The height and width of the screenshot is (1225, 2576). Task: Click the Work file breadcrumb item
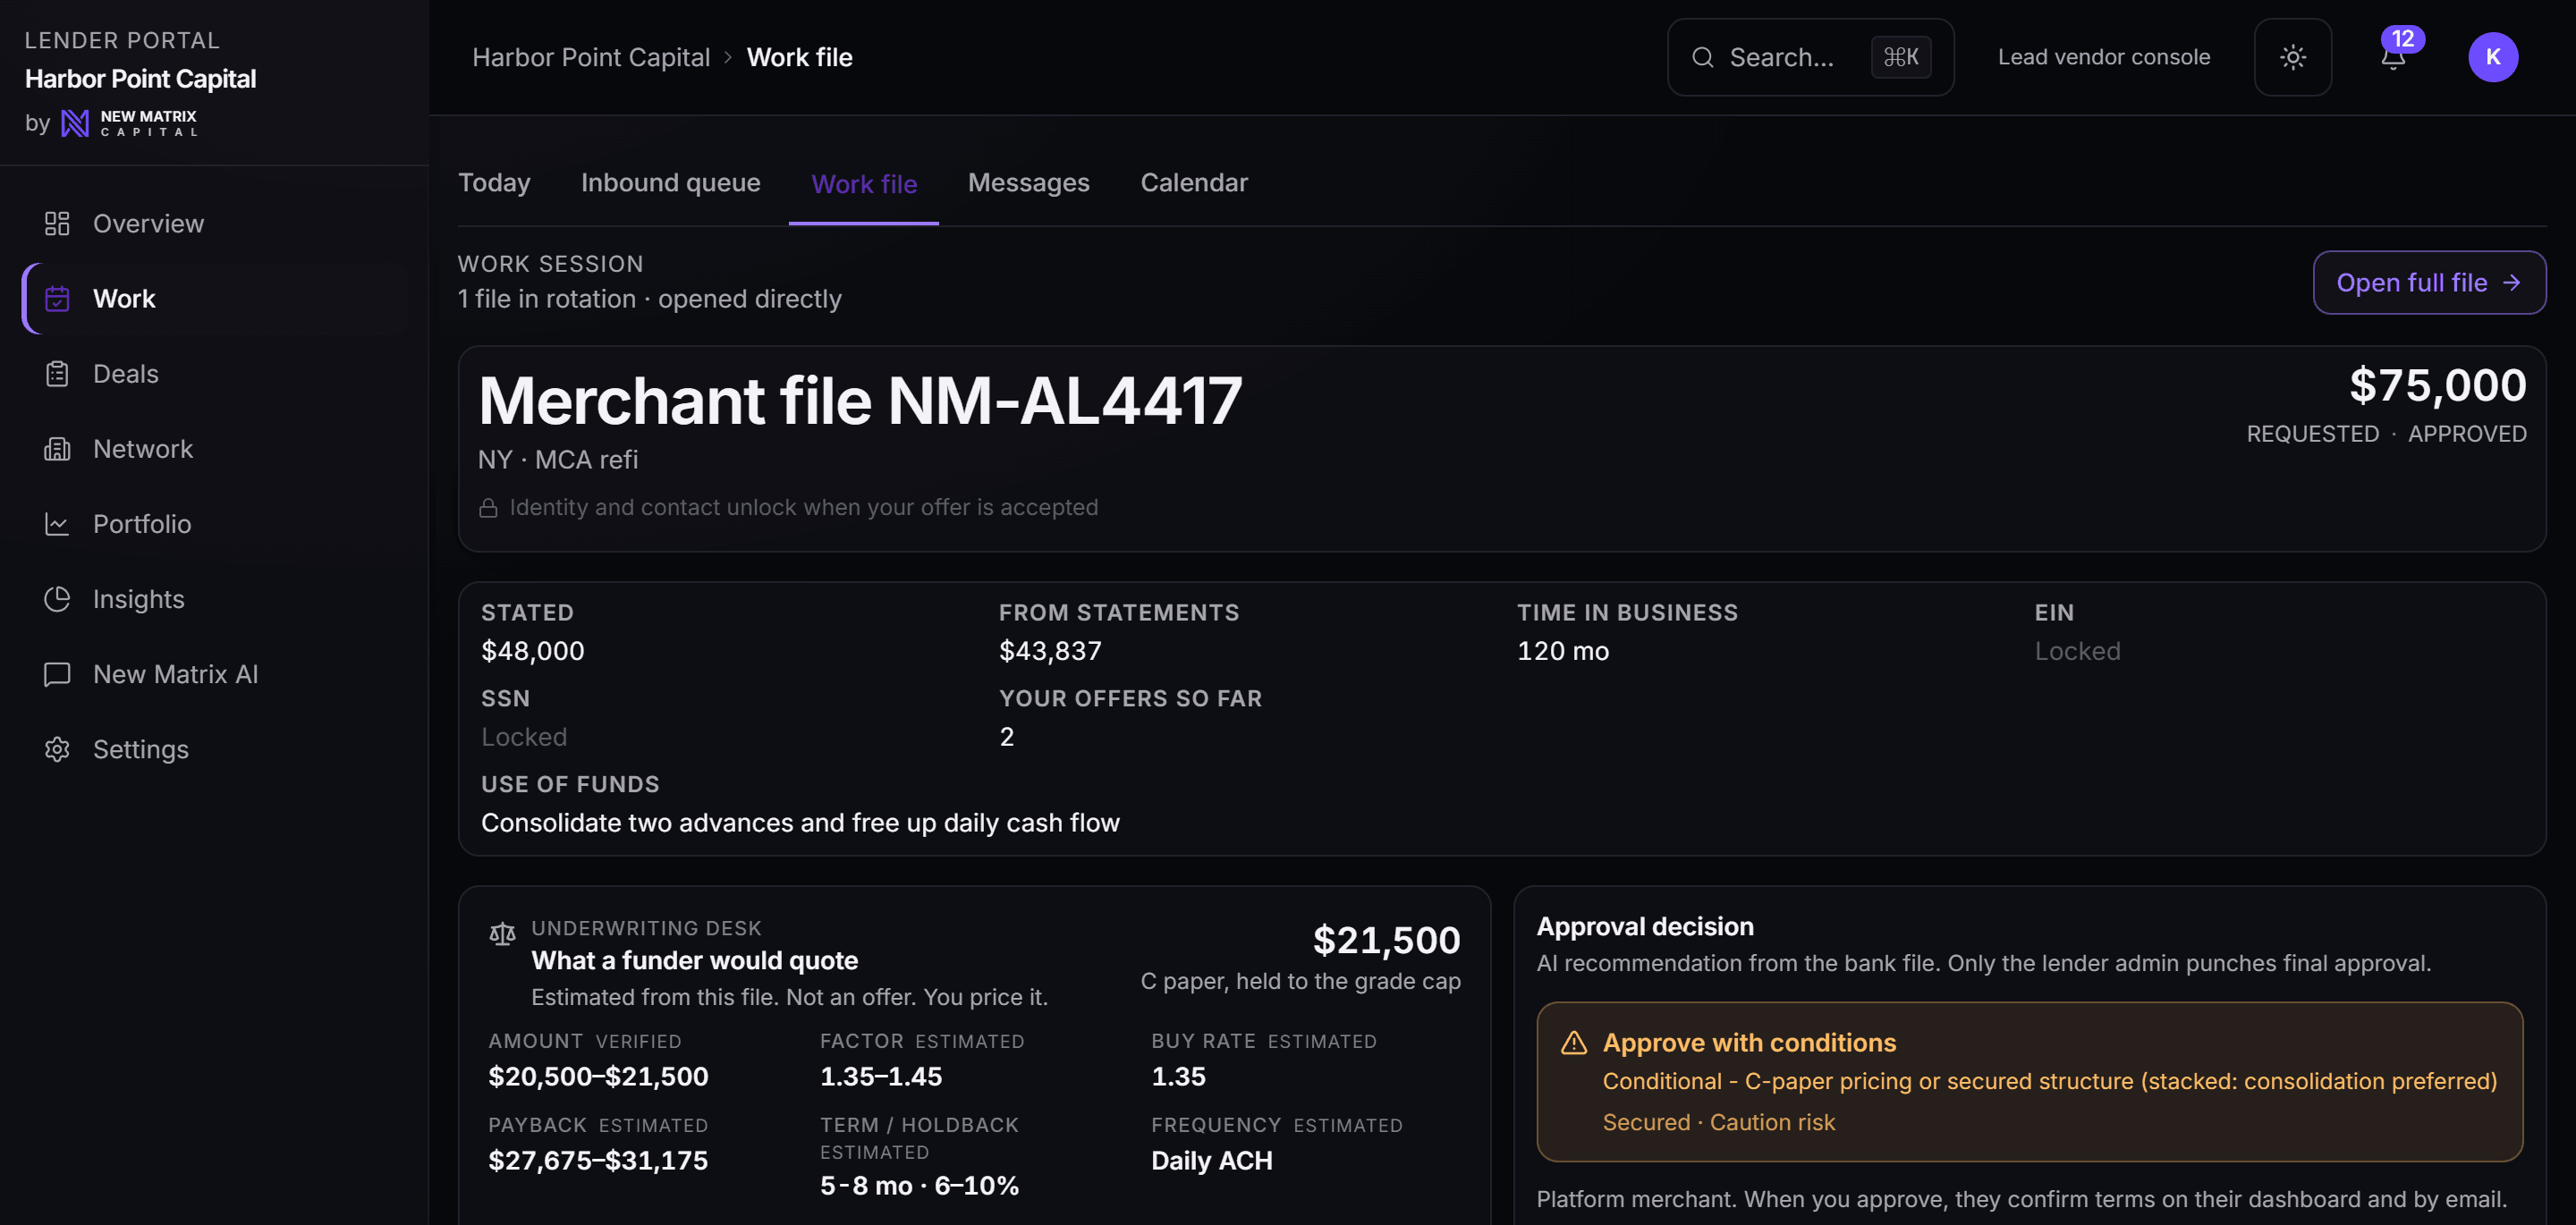click(x=799, y=57)
